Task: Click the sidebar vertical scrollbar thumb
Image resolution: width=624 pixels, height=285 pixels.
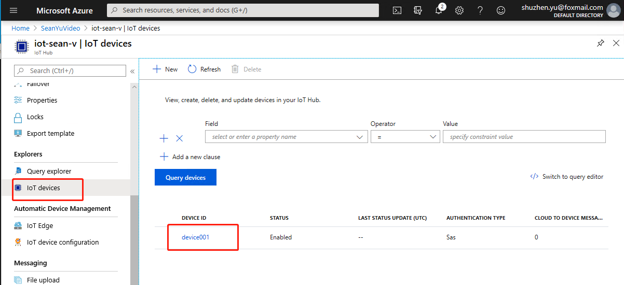Action: tap(135, 240)
